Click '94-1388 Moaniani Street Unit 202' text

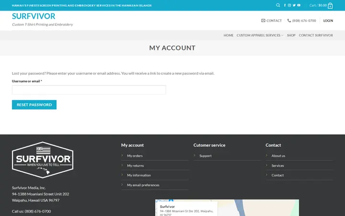(40, 194)
